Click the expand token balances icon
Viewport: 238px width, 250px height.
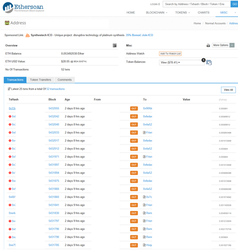209,63
